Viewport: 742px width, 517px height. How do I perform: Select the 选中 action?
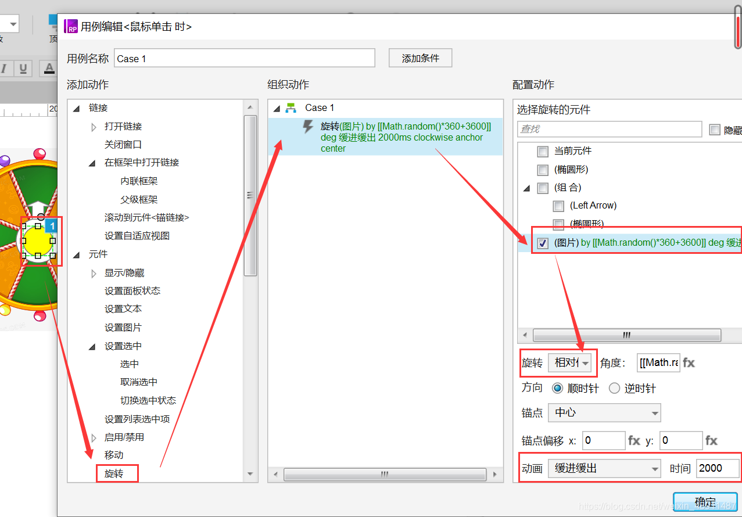pos(130,364)
